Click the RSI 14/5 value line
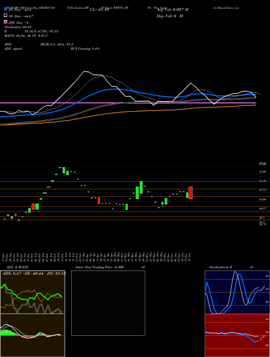Image resolution: width=270 pixels, height=357 pixels. pyautogui.click(x=31, y=31)
